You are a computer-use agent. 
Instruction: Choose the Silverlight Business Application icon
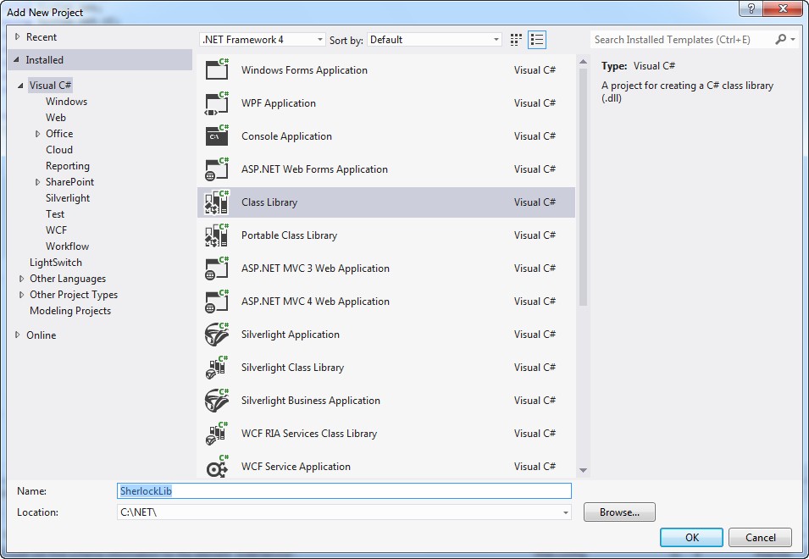[x=217, y=400]
